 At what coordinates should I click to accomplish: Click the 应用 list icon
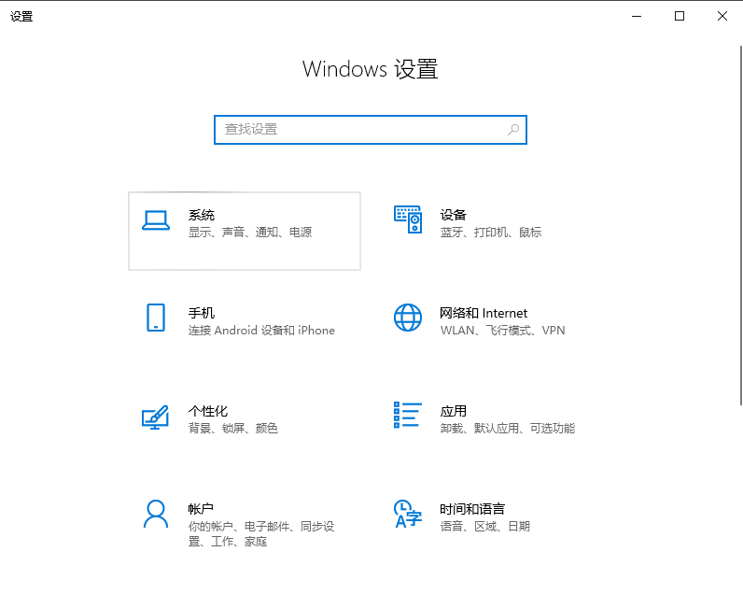(x=408, y=415)
